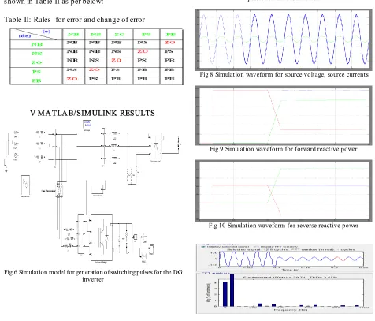The width and height of the screenshot is (375, 321).
Task: Click the IGBT inverter block in the Simulink model
Action: click(102, 237)
